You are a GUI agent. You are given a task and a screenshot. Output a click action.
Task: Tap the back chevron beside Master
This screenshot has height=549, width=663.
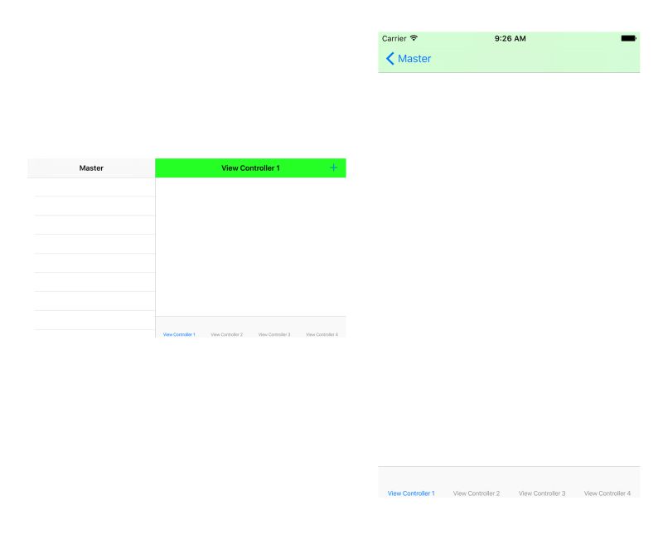coord(390,58)
